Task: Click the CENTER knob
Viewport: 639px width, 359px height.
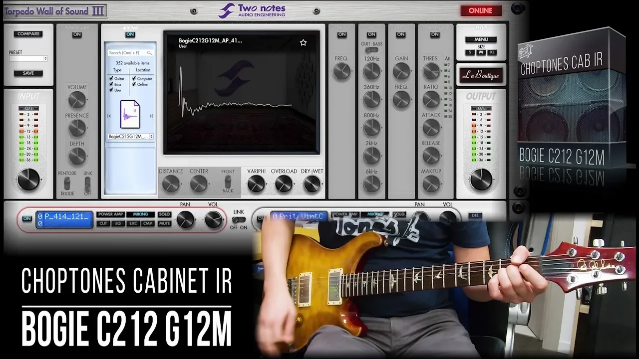Action: tap(198, 184)
